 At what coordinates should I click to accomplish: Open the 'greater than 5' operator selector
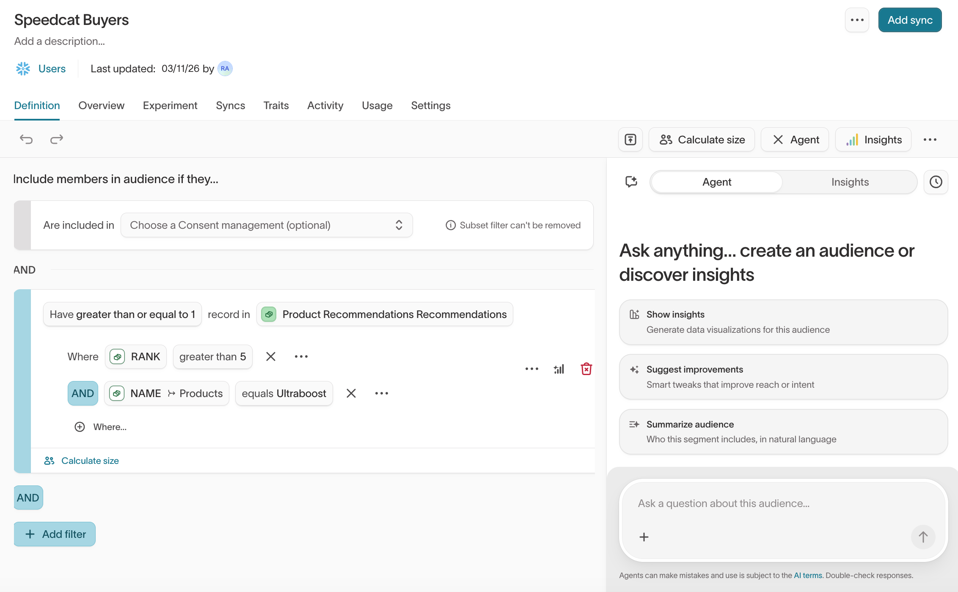212,356
